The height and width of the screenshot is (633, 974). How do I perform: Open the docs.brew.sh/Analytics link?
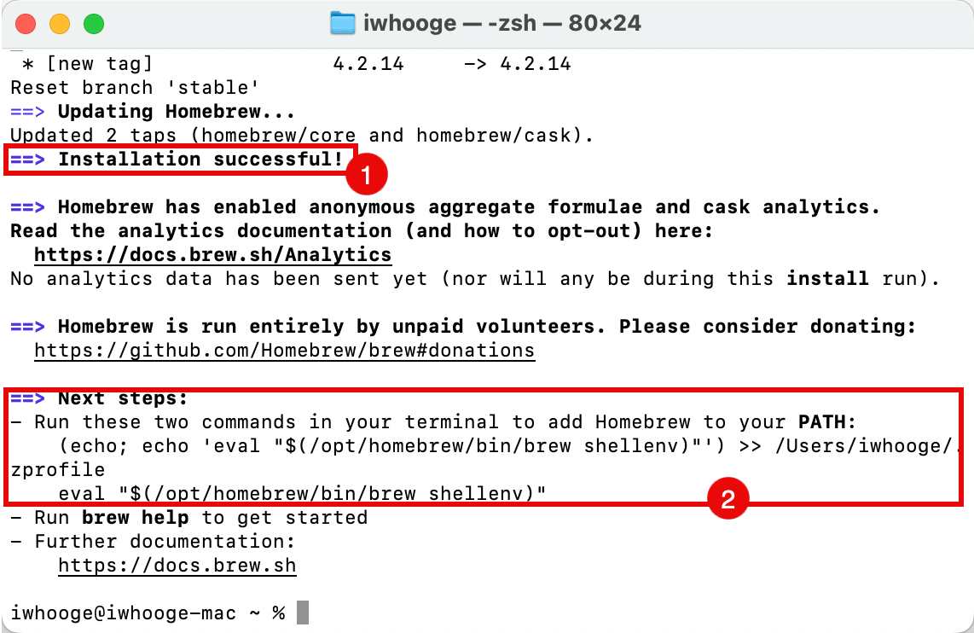tap(213, 255)
